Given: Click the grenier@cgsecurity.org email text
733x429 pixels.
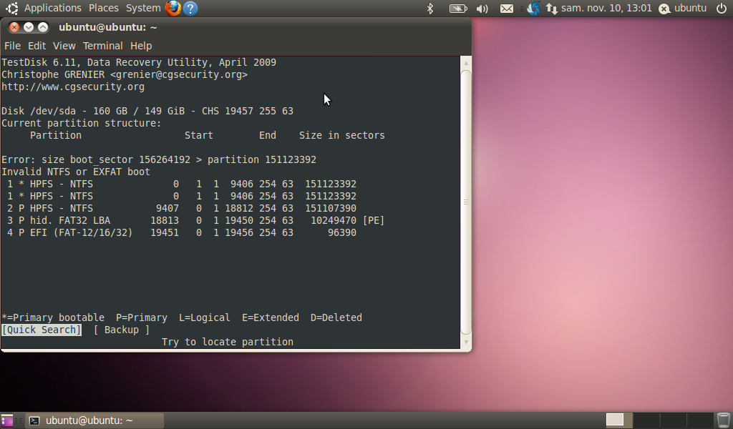Looking at the screenshot, I should pyautogui.click(x=179, y=74).
